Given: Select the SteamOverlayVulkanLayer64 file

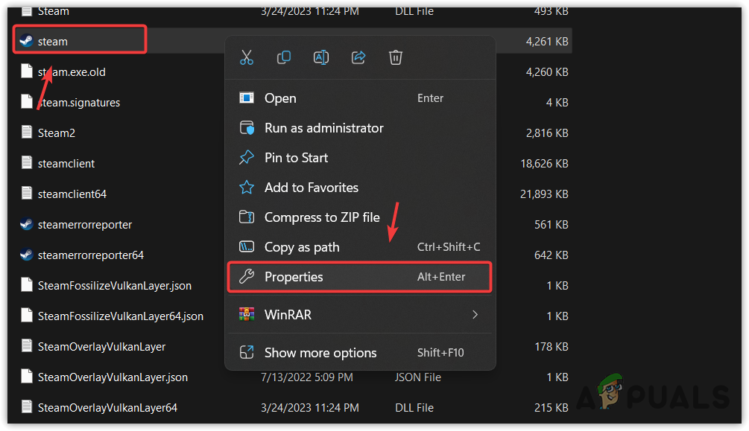Looking at the screenshot, I should (107, 408).
